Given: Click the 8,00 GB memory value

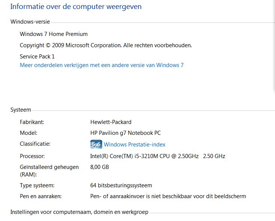Looking at the screenshot, I should 100,167.
